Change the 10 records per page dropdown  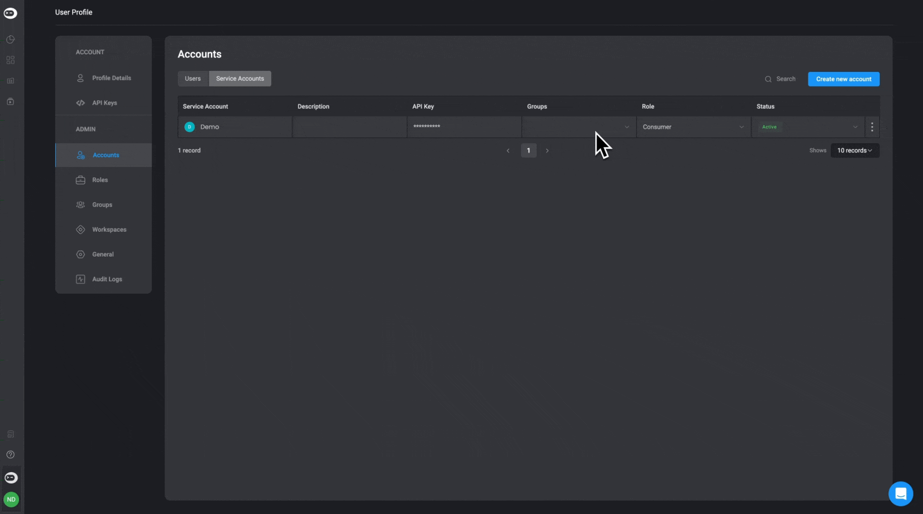(x=854, y=150)
